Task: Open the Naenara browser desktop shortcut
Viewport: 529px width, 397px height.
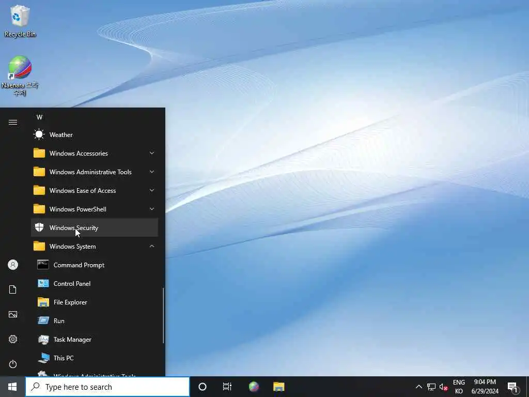Action: 20,75
